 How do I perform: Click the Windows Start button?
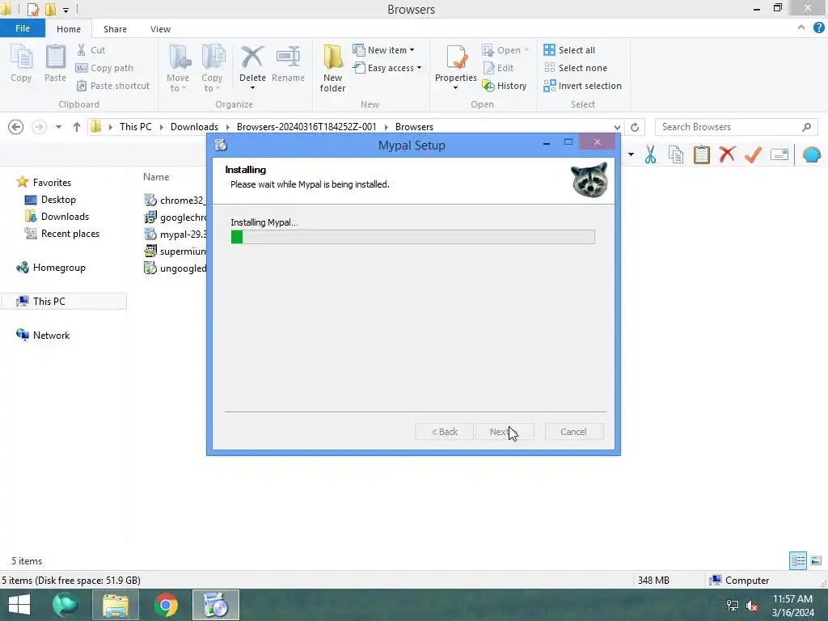coord(19,605)
